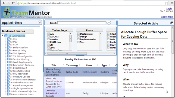Screen dimensions: 175x98
Task: Check the Java technology checkbox
Action: (x=48, y=47)
